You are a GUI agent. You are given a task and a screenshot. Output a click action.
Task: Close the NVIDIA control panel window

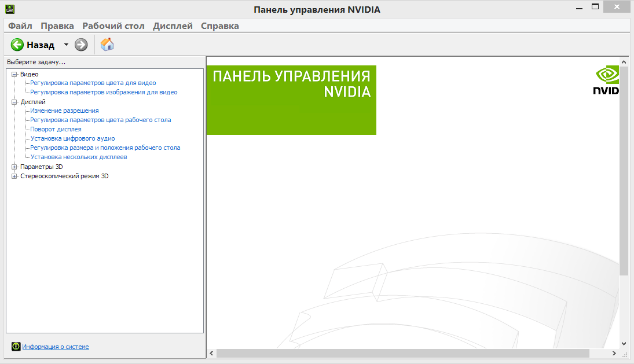coord(617,6)
